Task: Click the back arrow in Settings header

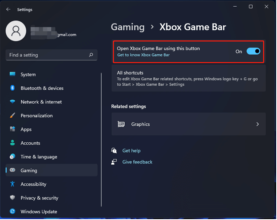Action: [8, 9]
